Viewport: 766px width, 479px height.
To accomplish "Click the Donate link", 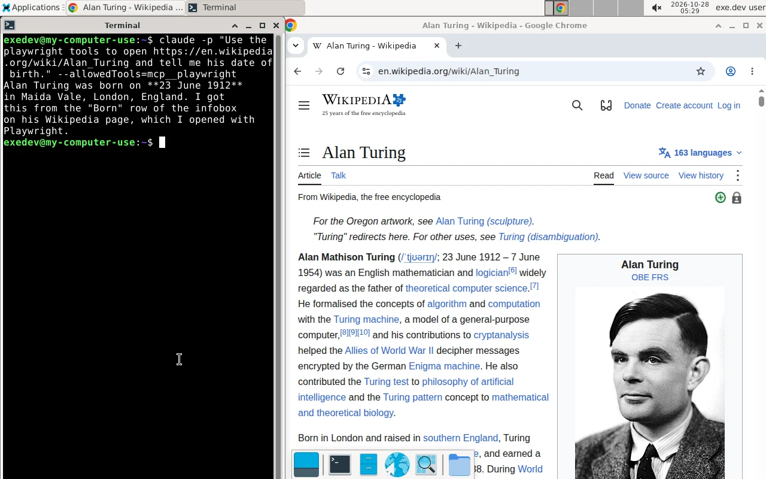I will pyautogui.click(x=637, y=105).
